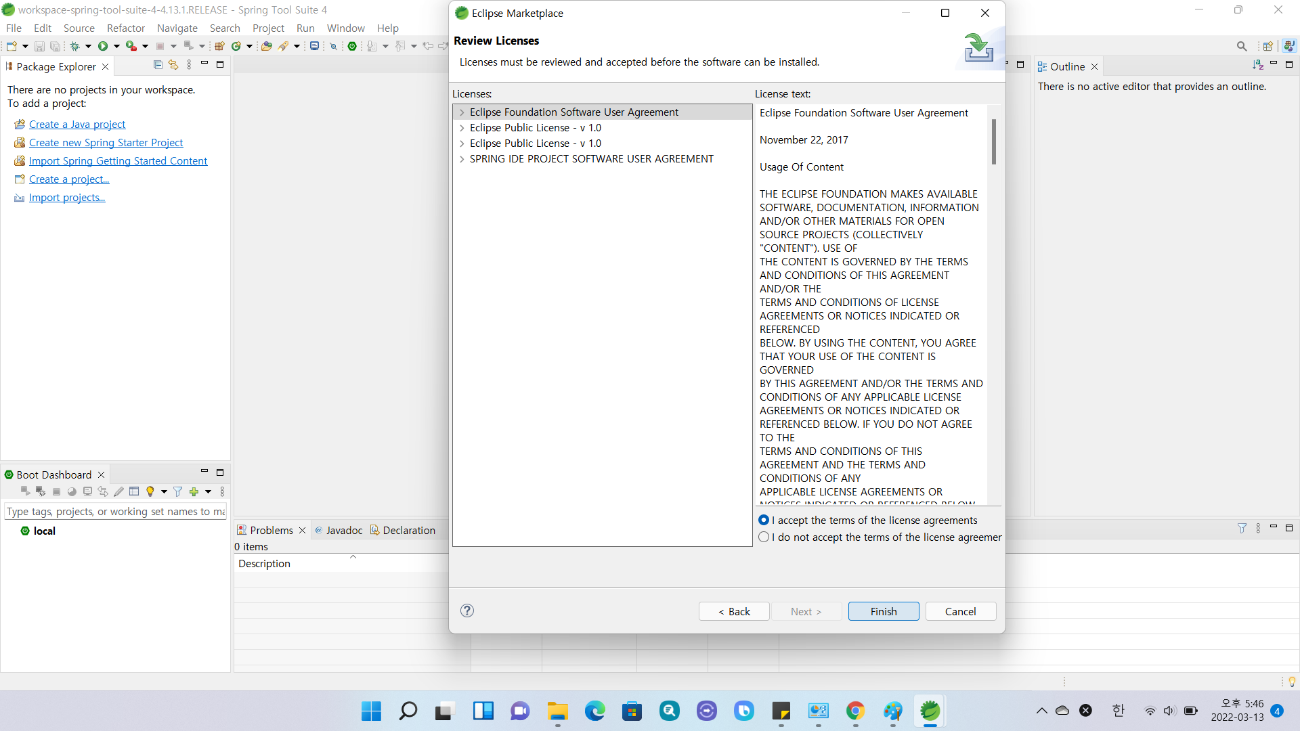Click Collapse All in Package Explorer
Screen dimensions: 1300x731
158,65
